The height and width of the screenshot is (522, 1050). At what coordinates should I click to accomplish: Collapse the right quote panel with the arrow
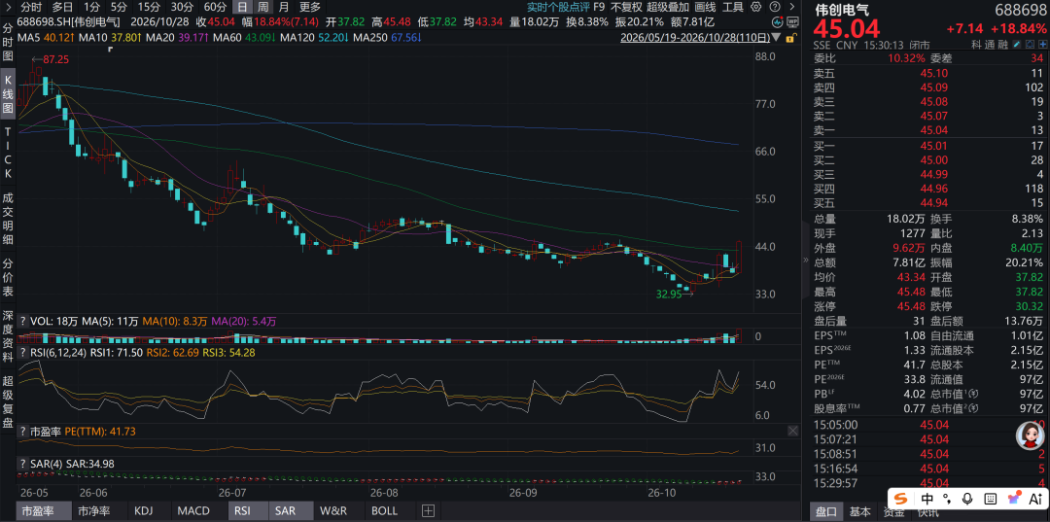792,7
